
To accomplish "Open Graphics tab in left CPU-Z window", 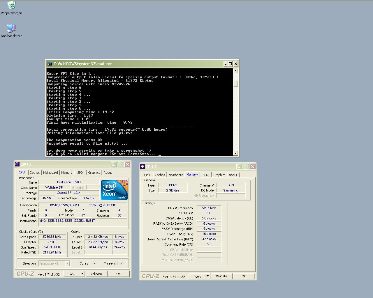I will 94,173.
